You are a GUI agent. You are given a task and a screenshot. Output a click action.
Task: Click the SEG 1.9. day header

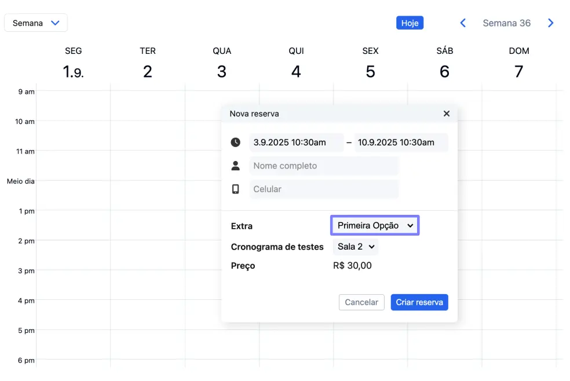[74, 64]
